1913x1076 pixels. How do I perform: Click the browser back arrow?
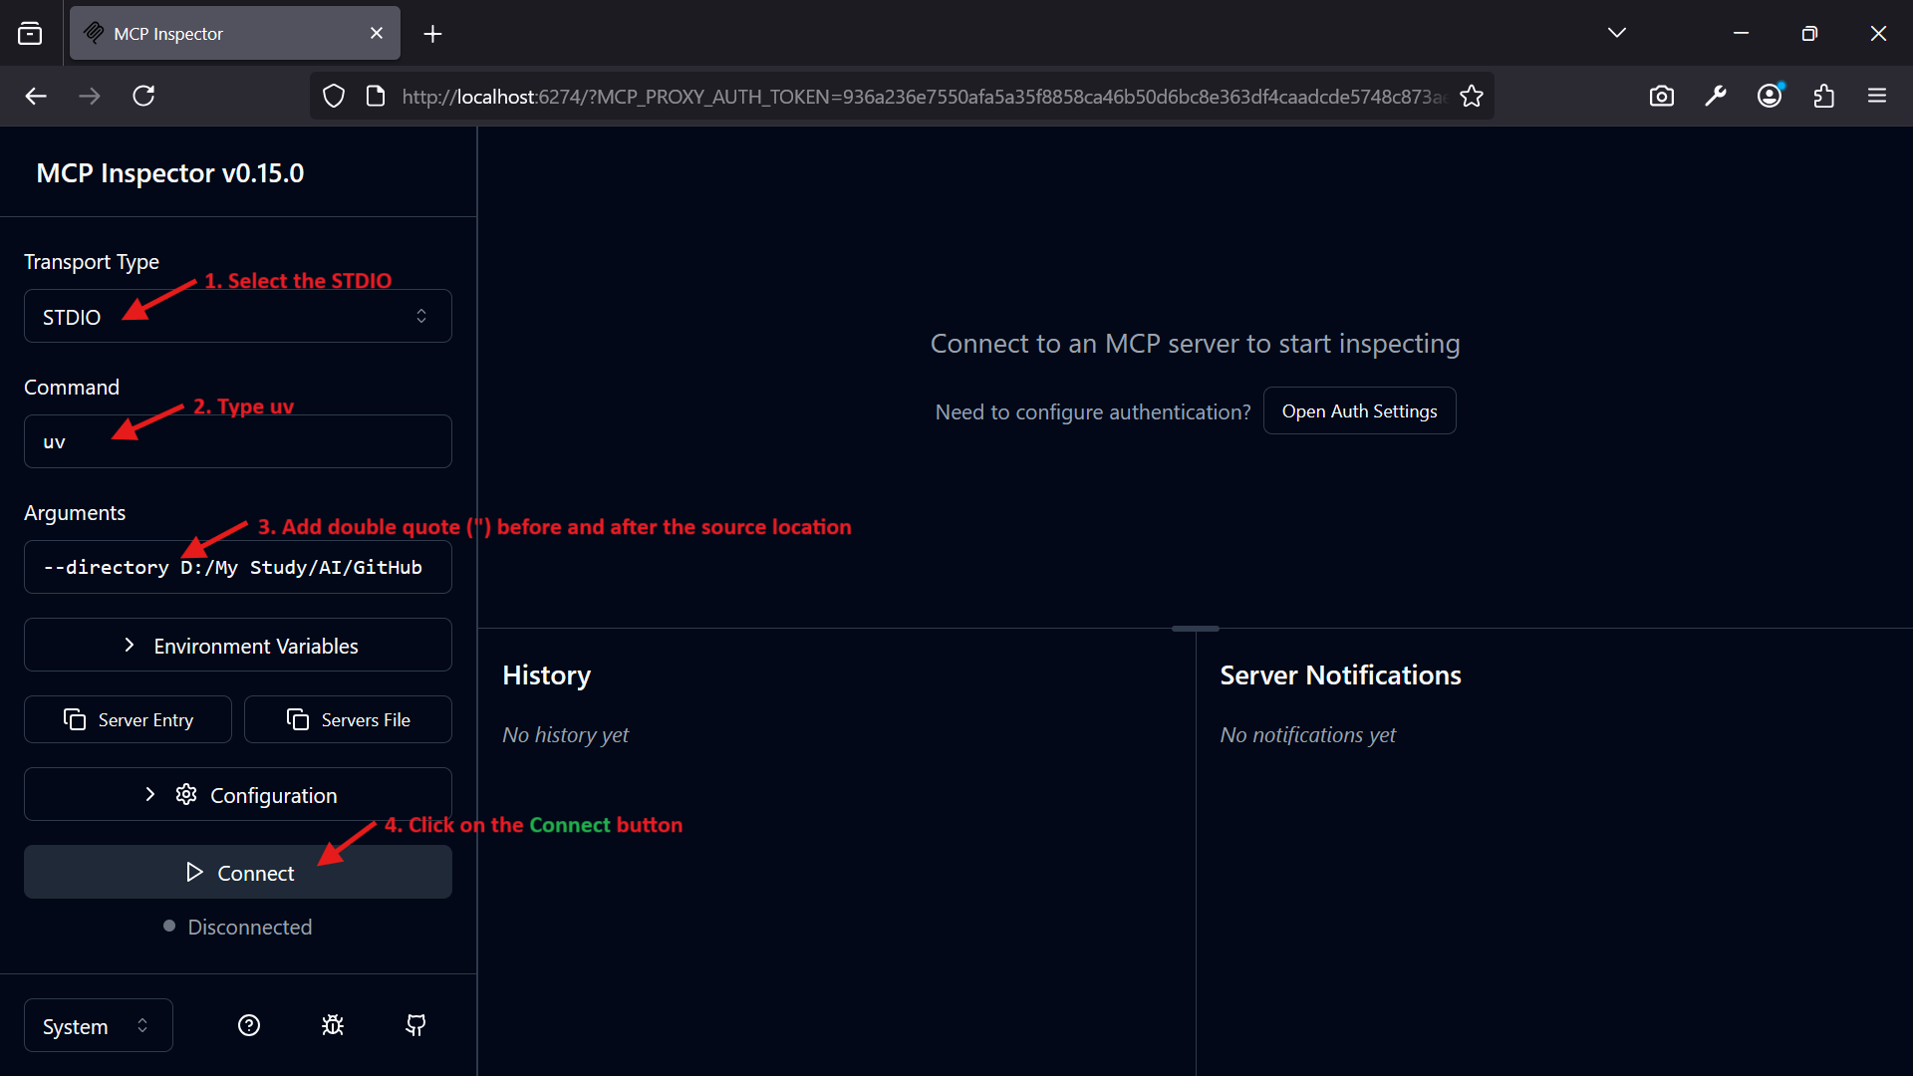tap(36, 96)
